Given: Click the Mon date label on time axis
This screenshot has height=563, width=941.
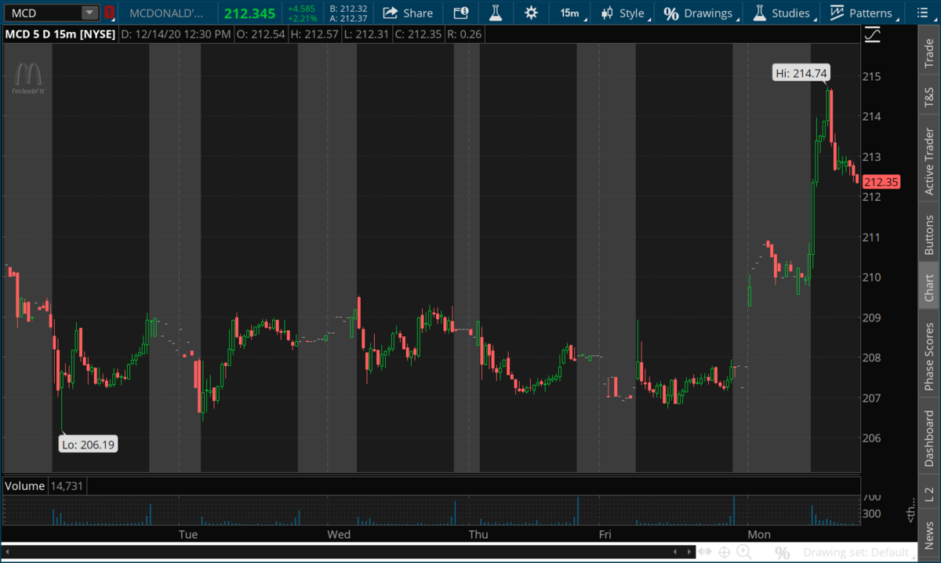Looking at the screenshot, I should click(x=758, y=535).
